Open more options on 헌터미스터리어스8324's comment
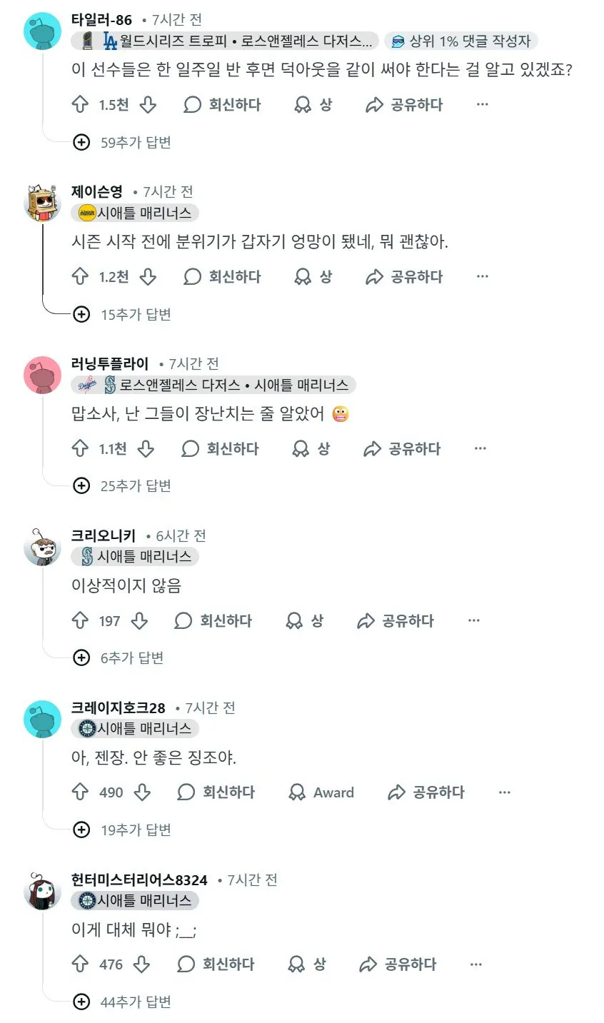 476,964
